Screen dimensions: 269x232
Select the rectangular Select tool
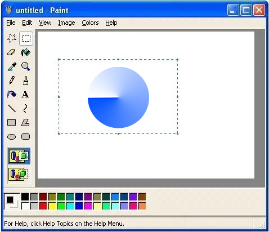pos(26,38)
